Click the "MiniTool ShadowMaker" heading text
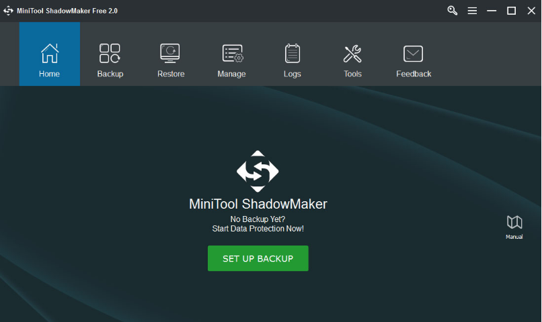This screenshot has height=322, width=542. [258, 204]
